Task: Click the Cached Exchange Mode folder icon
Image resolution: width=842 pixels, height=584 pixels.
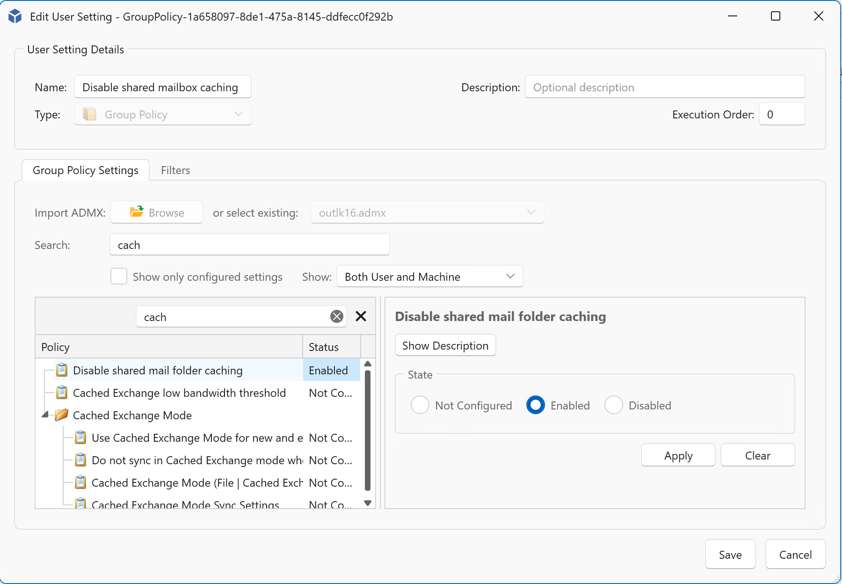Action: [x=62, y=415]
